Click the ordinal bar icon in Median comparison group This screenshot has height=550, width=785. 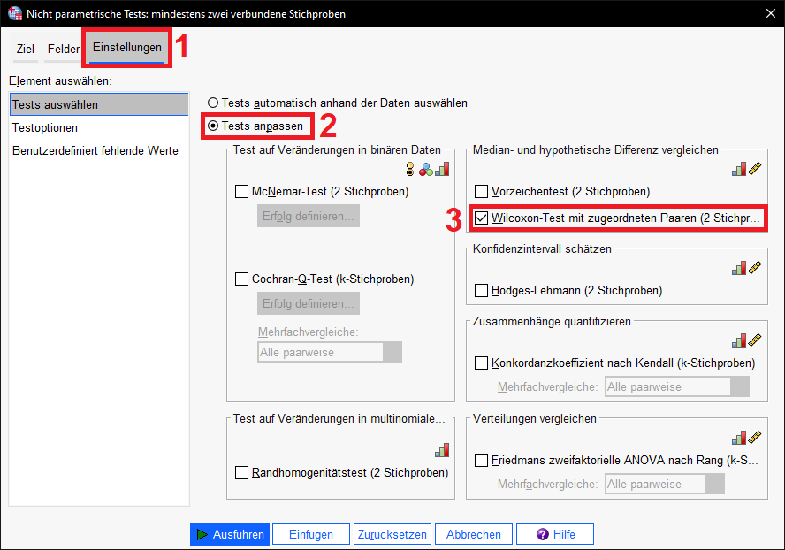coord(739,169)
